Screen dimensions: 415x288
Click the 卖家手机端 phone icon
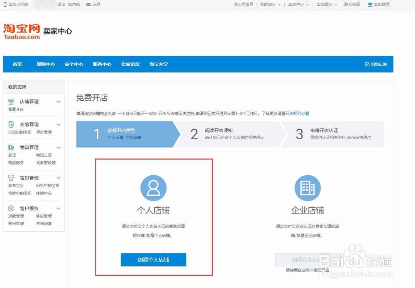pyautogui.click(x=5, y=5)
